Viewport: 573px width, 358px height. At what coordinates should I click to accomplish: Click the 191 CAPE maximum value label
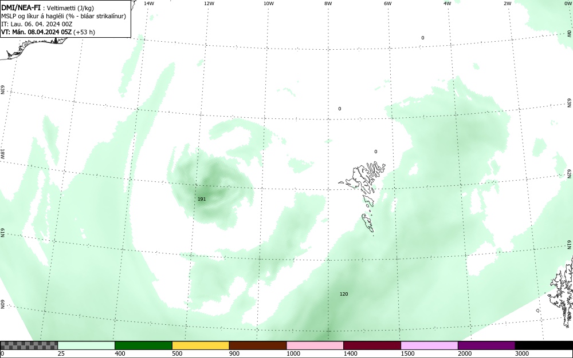pos(202,199)
